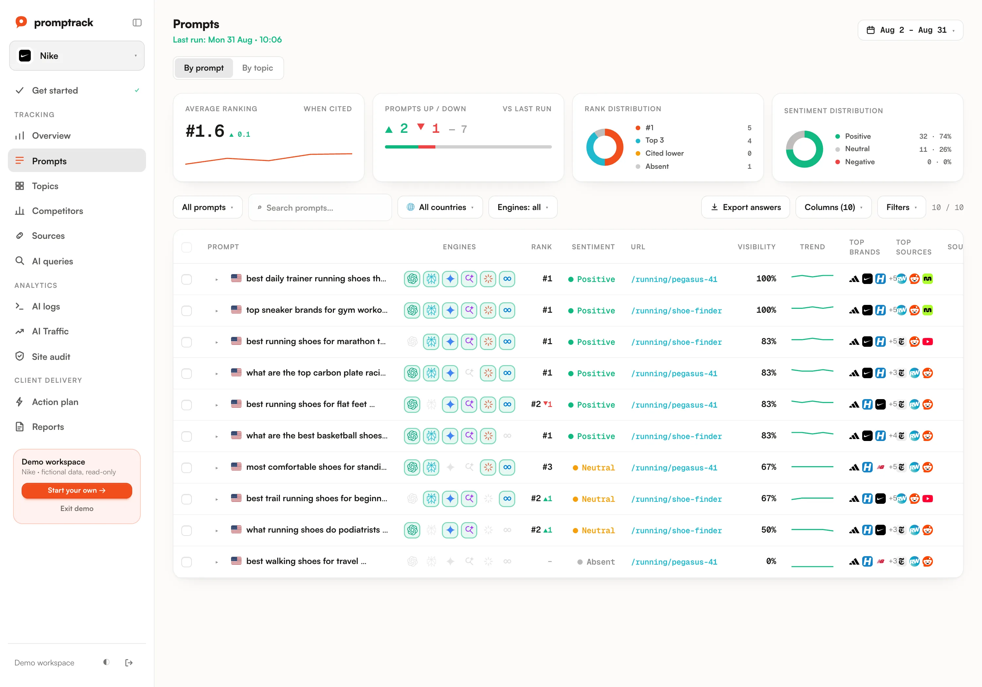Viewport: 982px width, 687px height.
Task: Click the rank distribution donut chart
Action: 604,147
